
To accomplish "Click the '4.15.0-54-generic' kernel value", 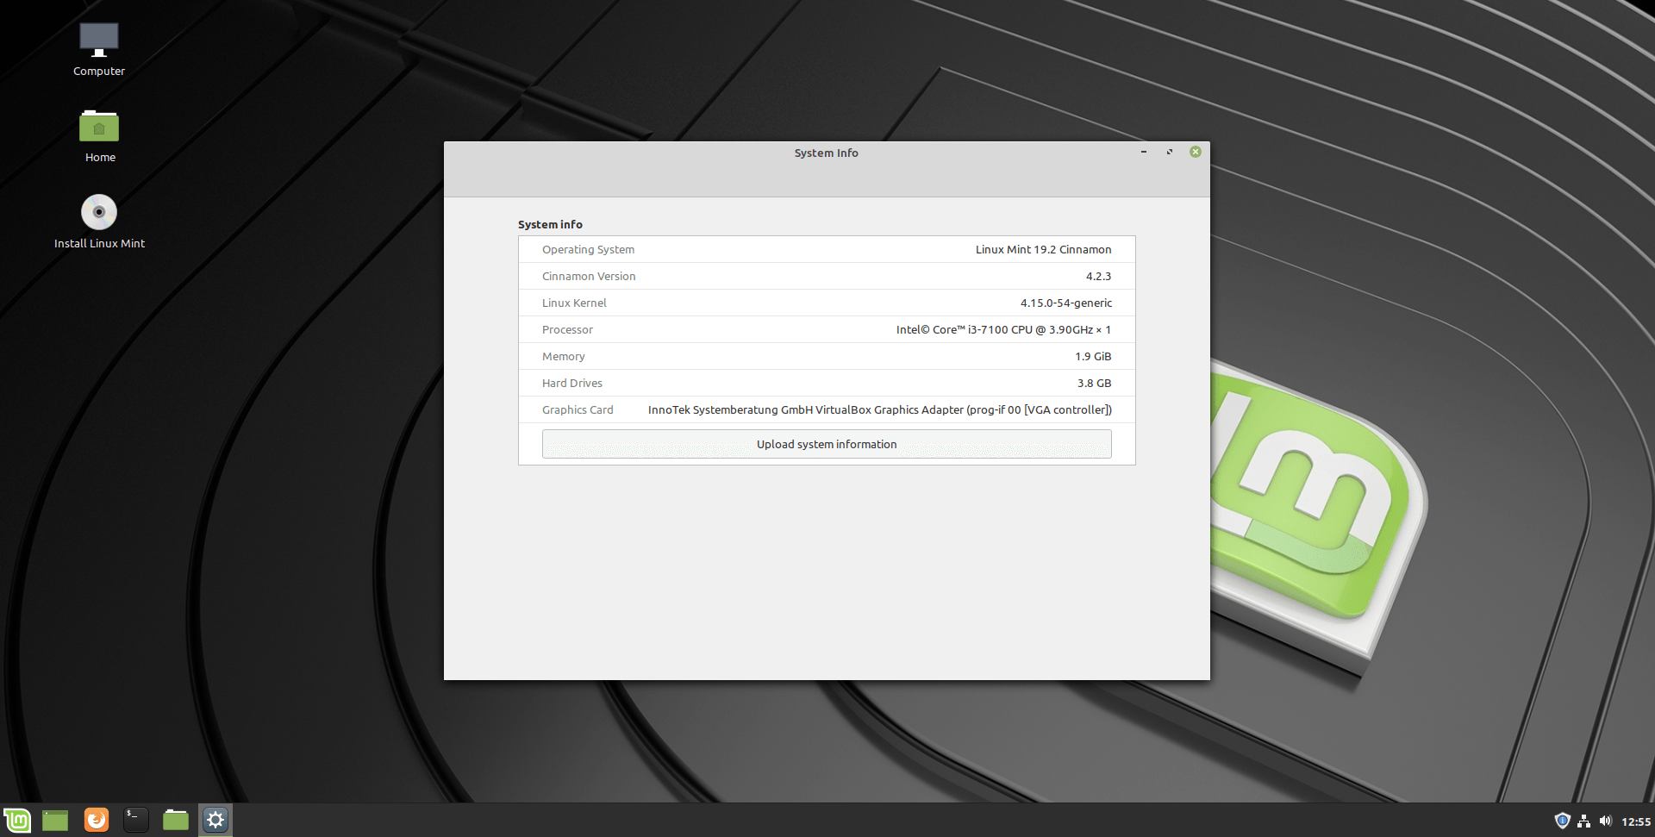I will pos(1066,303).
